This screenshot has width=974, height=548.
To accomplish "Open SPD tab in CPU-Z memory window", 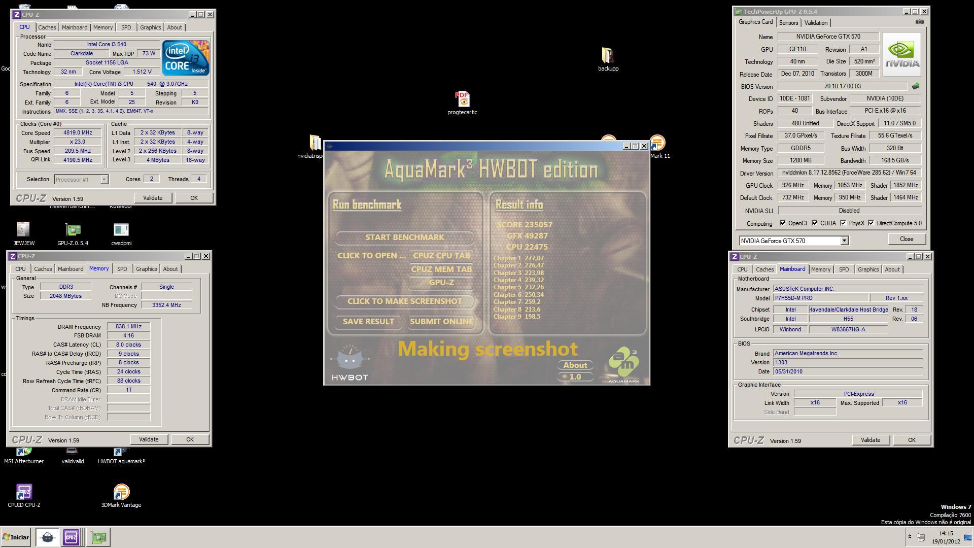I will pyautogui.click(x=122, y=269).
